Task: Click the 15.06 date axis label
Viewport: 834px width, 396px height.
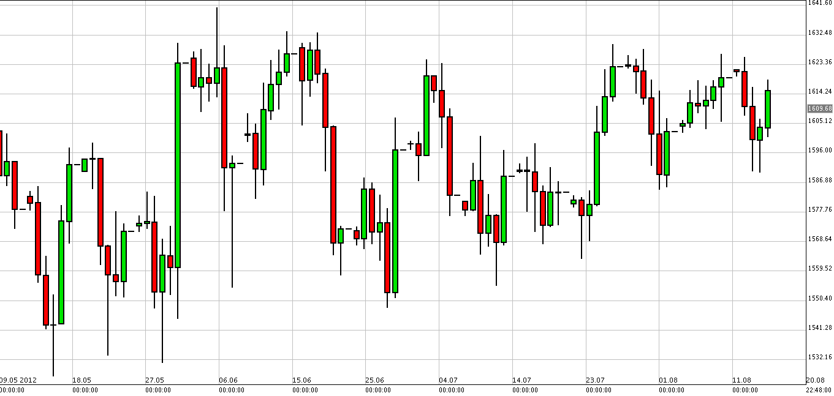Action: pyautogui.click(x=301, y=380)
